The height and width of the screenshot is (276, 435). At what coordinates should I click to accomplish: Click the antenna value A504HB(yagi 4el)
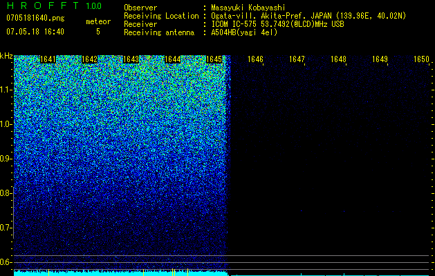244,32
